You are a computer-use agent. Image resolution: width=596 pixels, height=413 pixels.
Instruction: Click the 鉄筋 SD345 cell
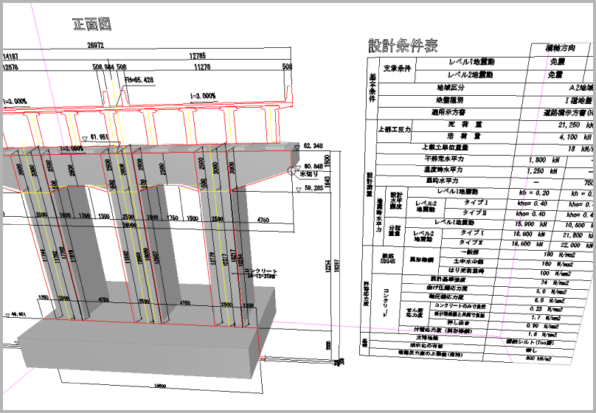pos(388,259)
